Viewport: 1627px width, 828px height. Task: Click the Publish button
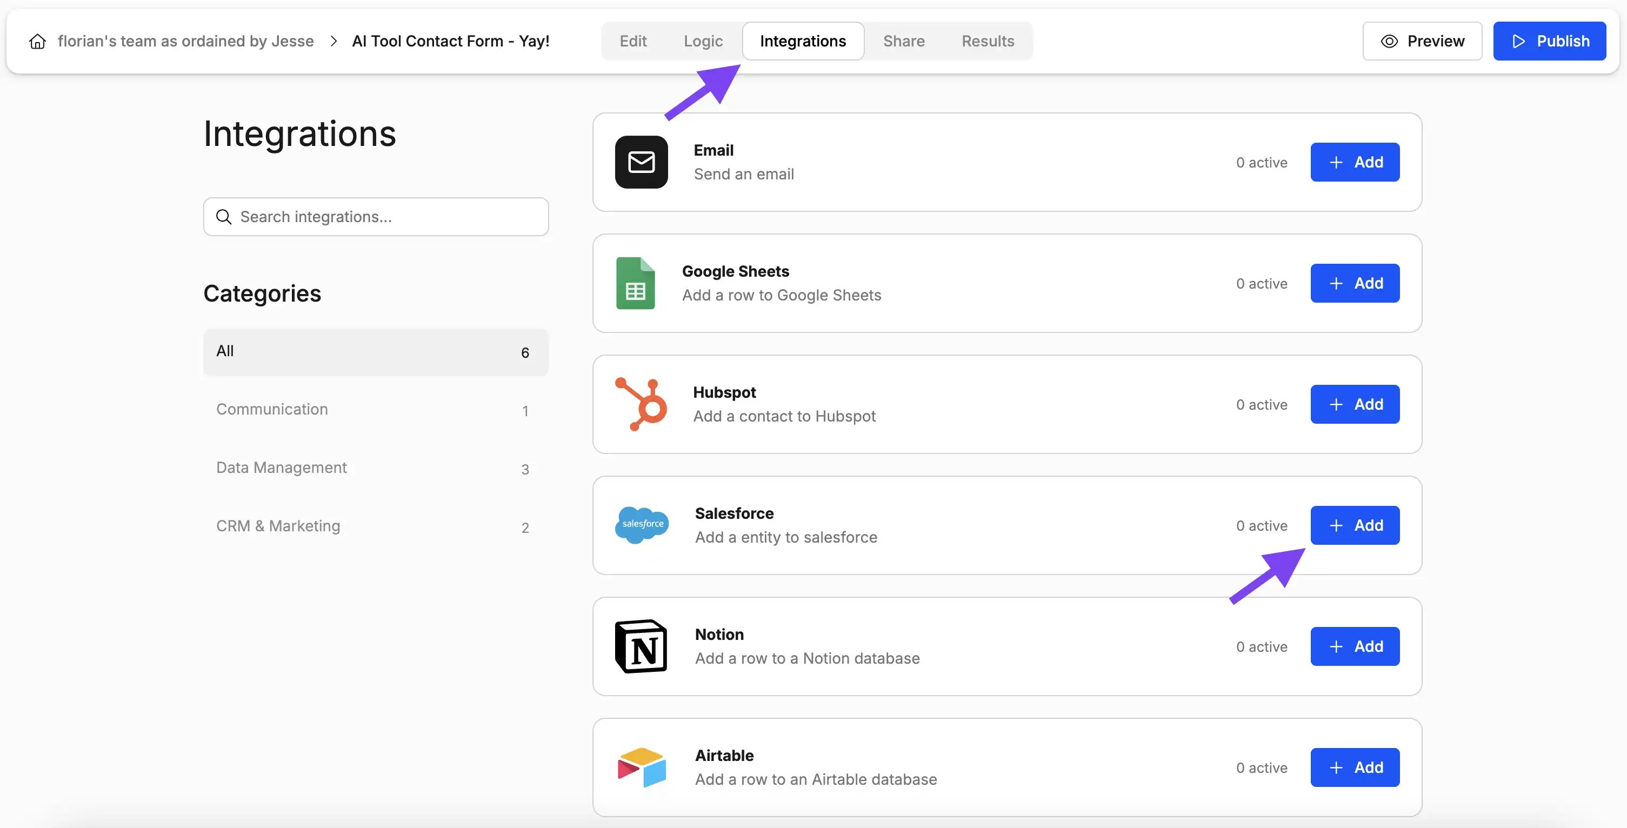point(1549,41)
